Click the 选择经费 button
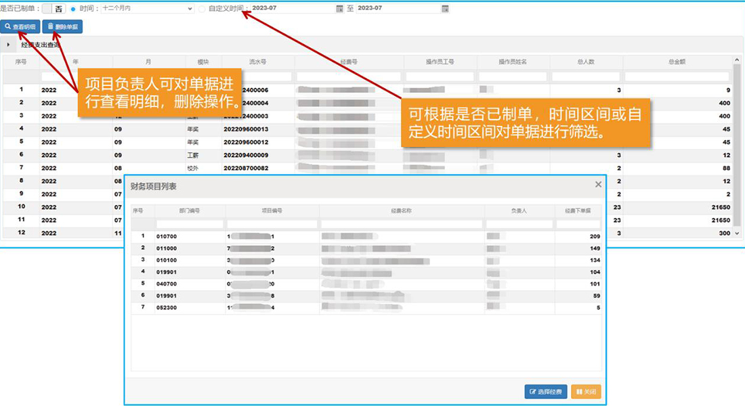Screen dimensions: 745x406 545,392
